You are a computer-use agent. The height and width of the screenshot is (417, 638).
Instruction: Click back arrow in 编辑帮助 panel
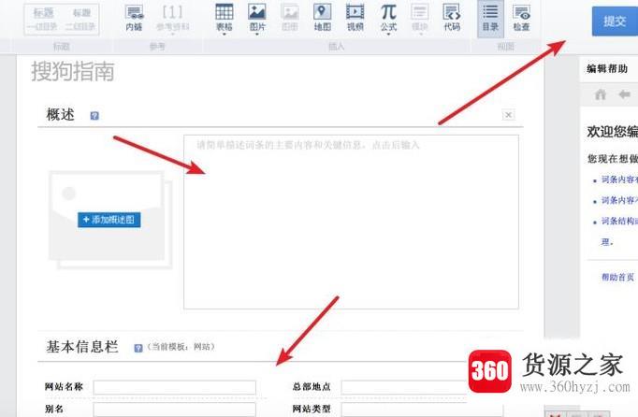[624, 94]
